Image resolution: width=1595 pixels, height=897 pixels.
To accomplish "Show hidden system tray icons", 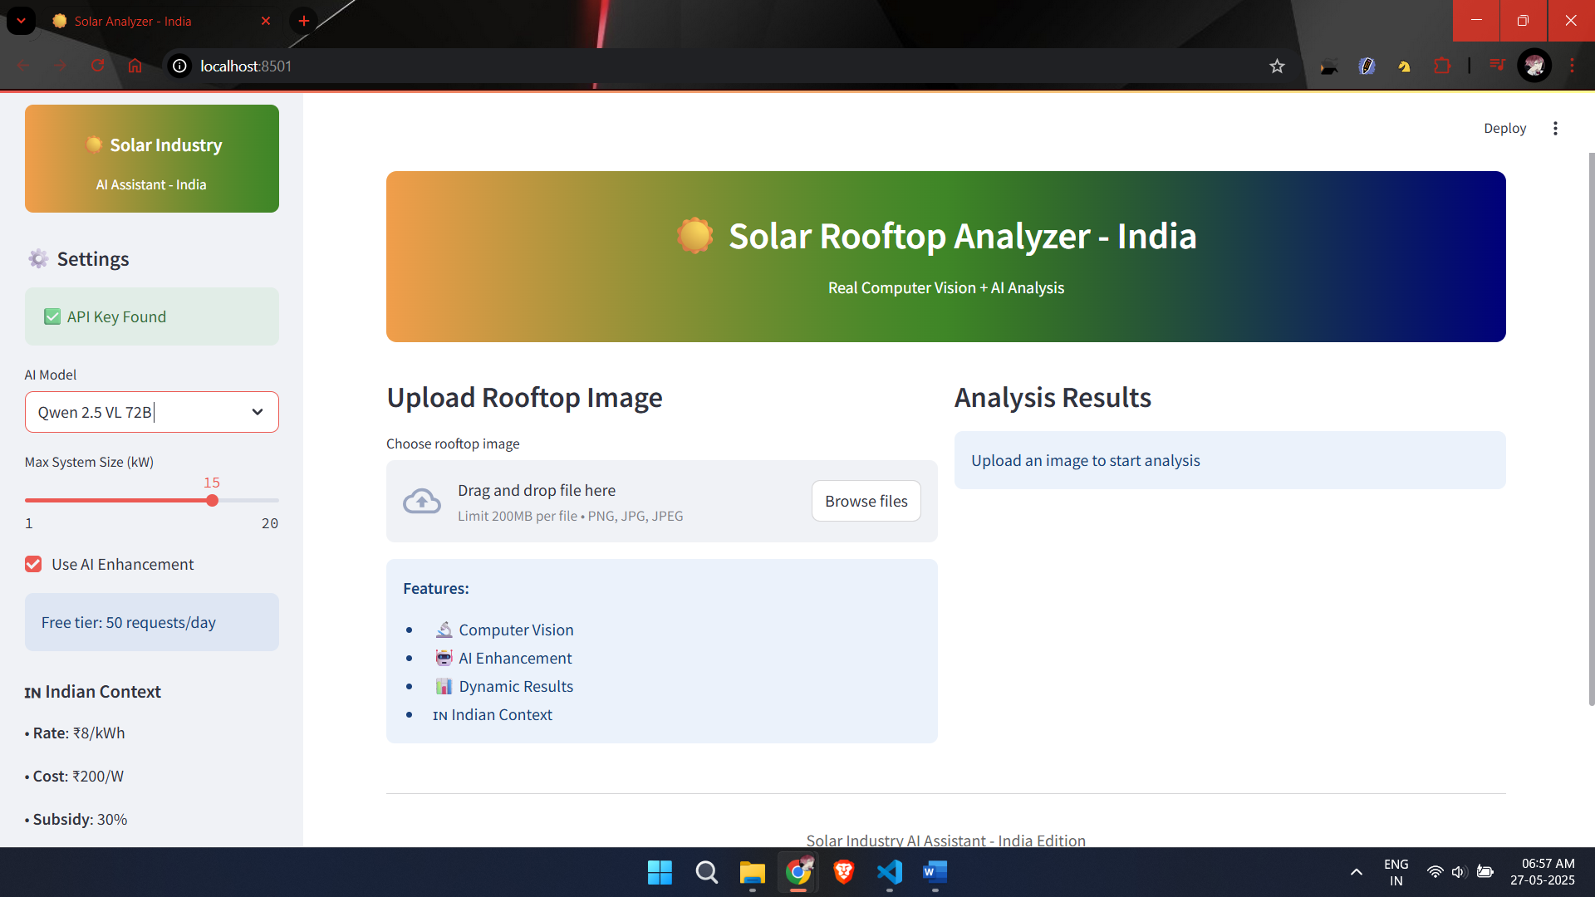I will click(x=1356, y=872).
